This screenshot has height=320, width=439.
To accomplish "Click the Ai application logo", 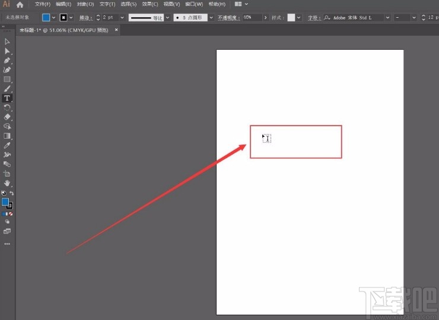I will point(6,4).
